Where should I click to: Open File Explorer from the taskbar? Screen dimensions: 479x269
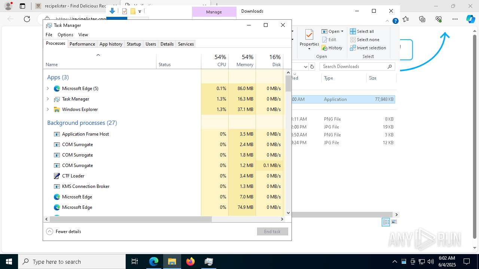pyautogui.click(x=172, y=262)
